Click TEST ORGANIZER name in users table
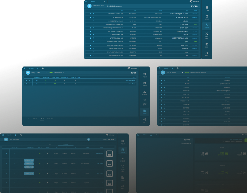The width and height of the screenshot is (247, 193). [182, 31]
